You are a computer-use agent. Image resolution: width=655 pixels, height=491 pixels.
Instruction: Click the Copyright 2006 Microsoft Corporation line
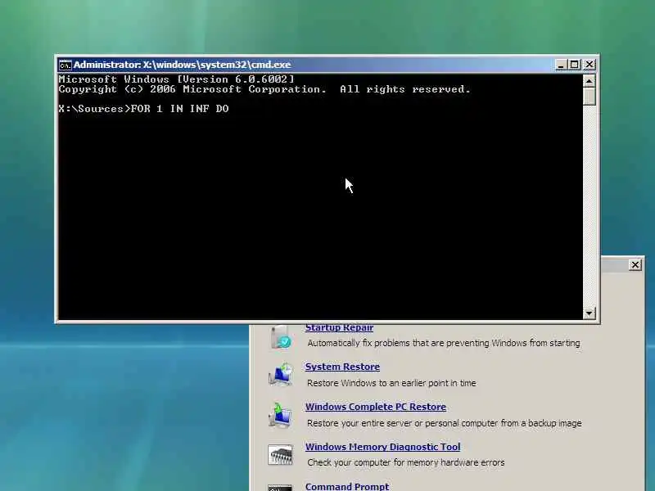click(264, 89)
